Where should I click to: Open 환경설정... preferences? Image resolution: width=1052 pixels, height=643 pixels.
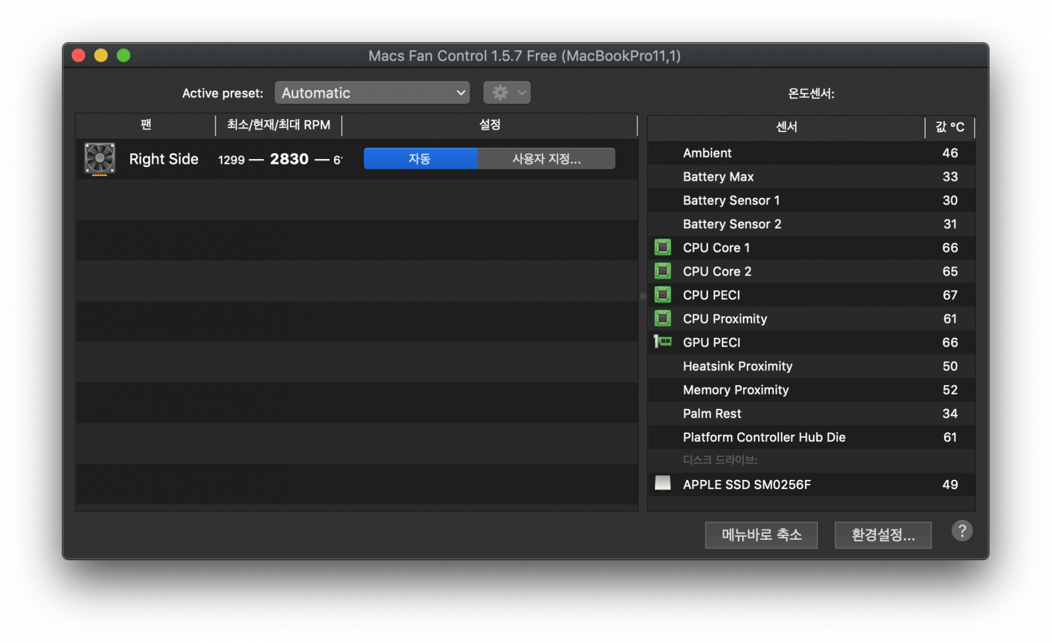(883, 535)
